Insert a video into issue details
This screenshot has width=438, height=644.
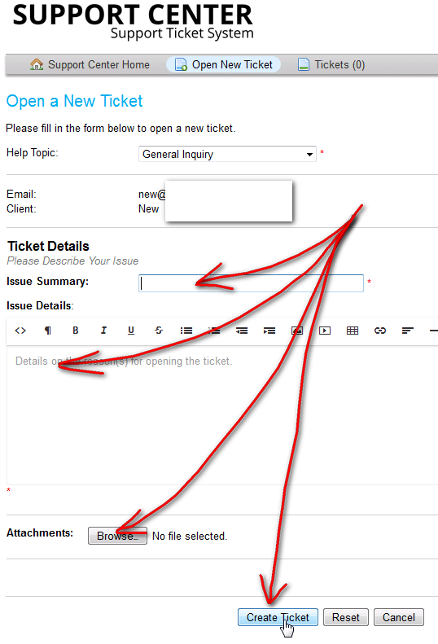click(x=325, y=331)
